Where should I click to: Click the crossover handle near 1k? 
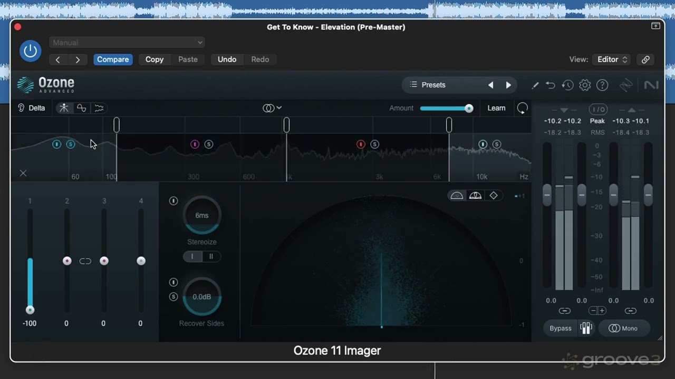tap(286, 125)
